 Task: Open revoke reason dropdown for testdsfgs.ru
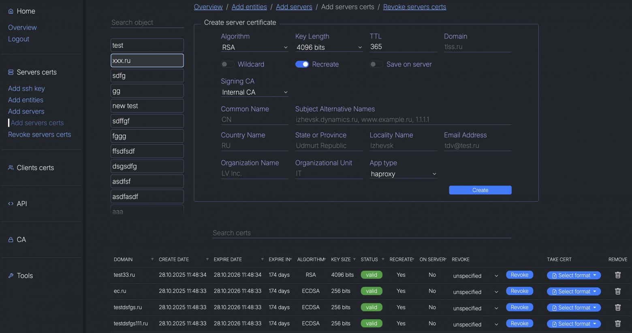tap(476, 308)
